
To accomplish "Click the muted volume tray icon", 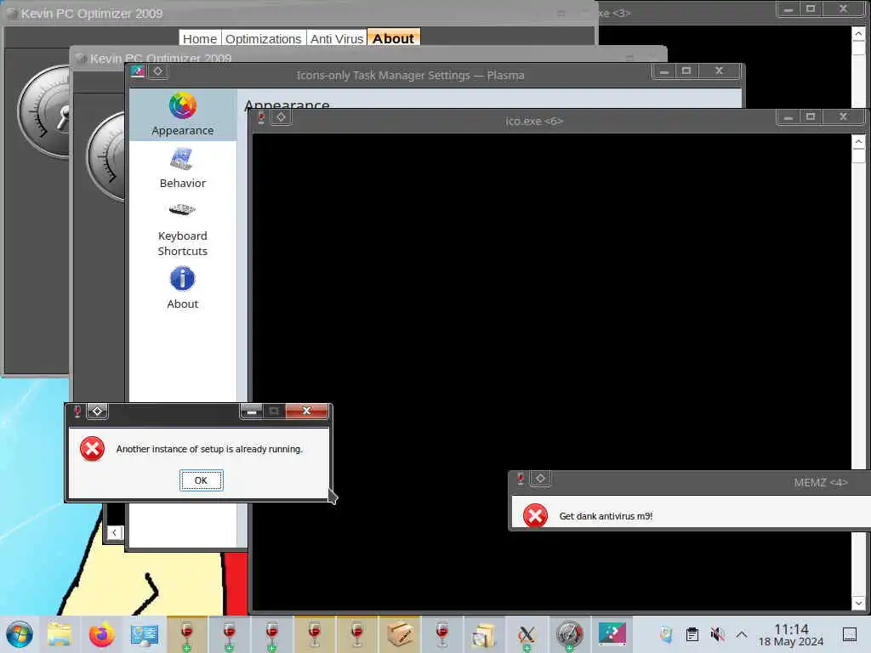I will pyautogui.click(x=717, y=634).
